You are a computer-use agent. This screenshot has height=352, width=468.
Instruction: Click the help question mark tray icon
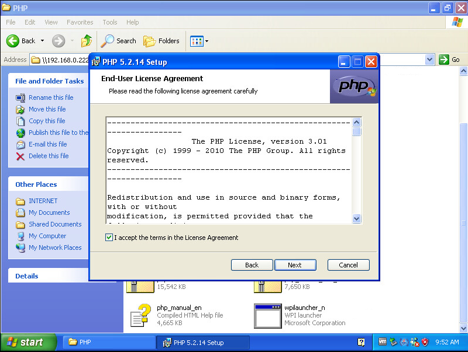(361, 342)
